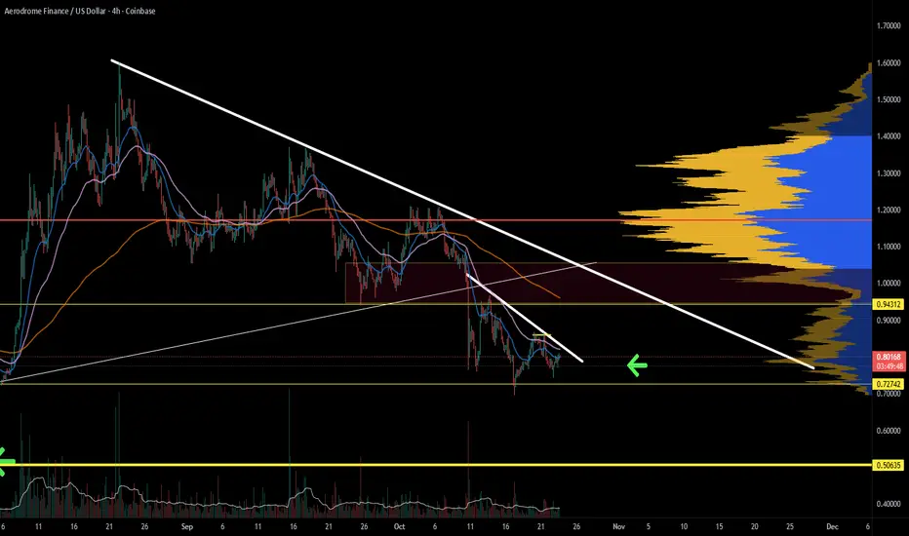Select the 0.94312 yellow price label
The height and width of the screenshot is (536, 909).
[889, 304]
